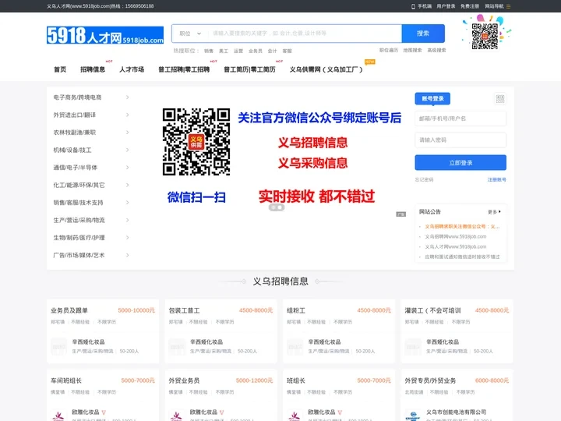Open 普工招聘|零工招聘 nav item
The width and height of the screenshot is (561, 421).
point(184,69)
